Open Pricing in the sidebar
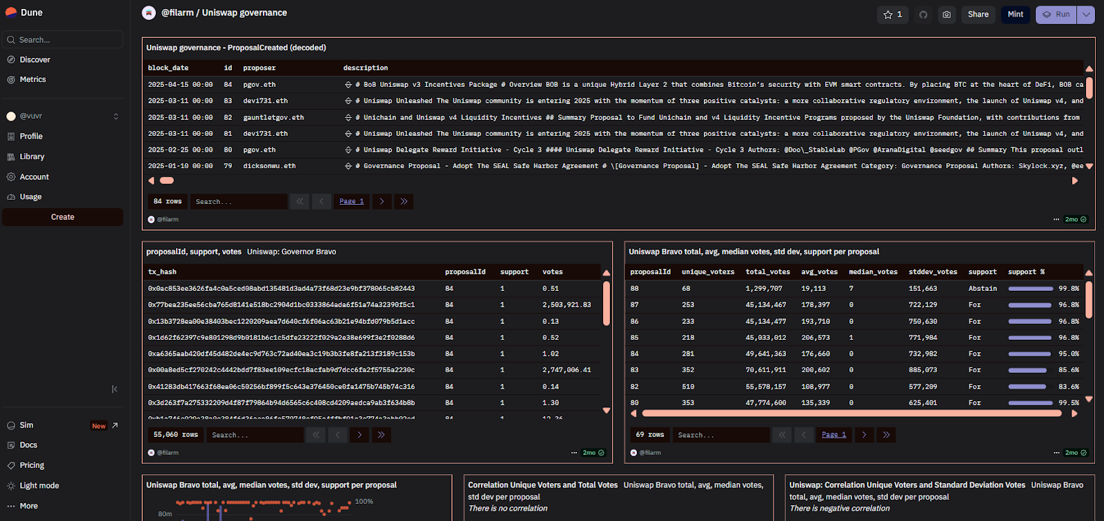The image size is (1104, 521). pos(32,466)
